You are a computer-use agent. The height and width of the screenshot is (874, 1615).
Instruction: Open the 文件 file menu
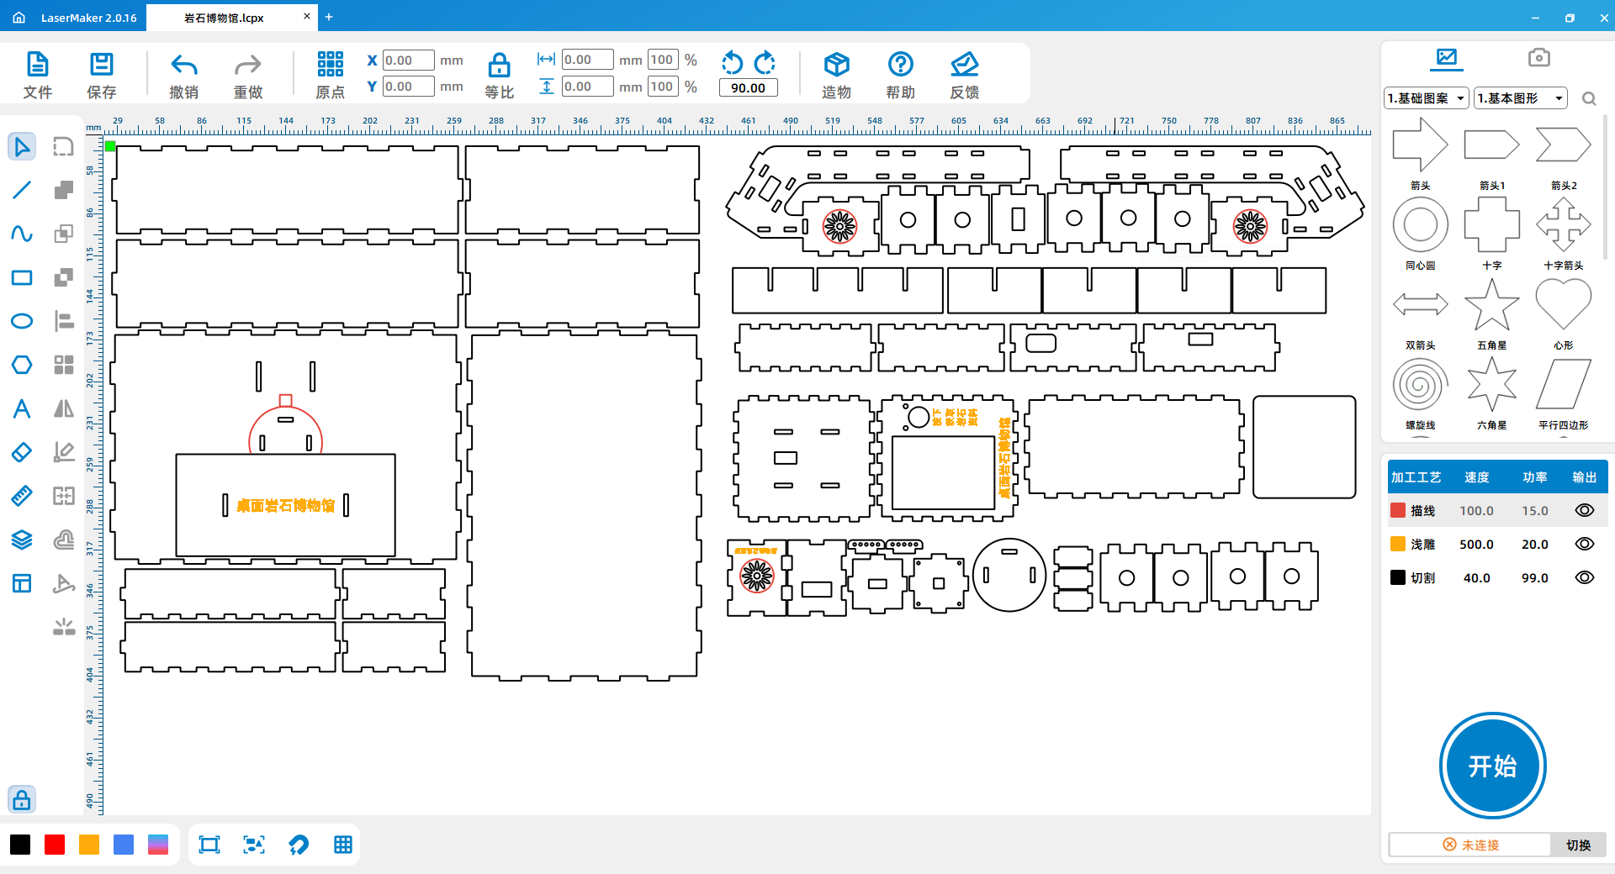pos(37,75)
